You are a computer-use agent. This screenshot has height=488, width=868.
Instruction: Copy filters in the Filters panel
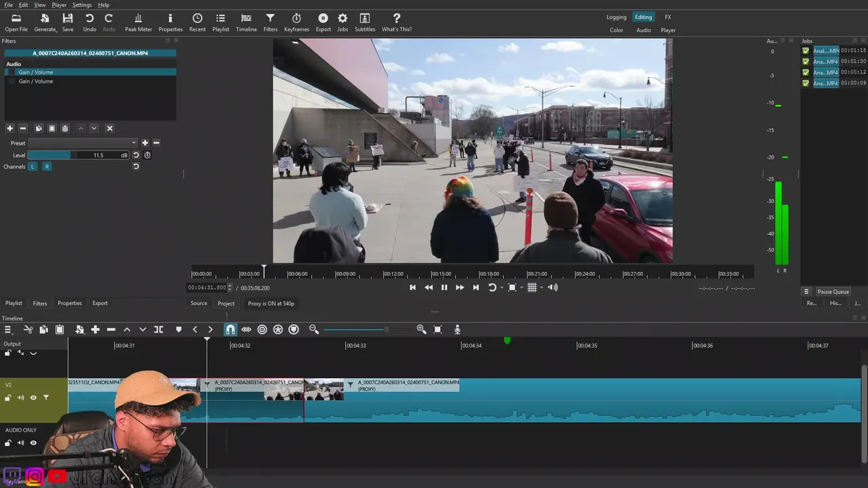[x=39, y=128]
